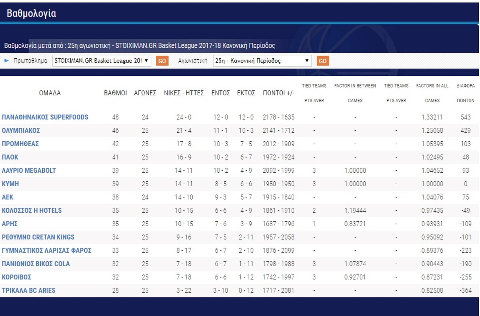This screenshot has height=316, width=480.
Task: Click the ΟΜΑΔΑ column header
Action: pyautogui.click(x=50, y=93)
